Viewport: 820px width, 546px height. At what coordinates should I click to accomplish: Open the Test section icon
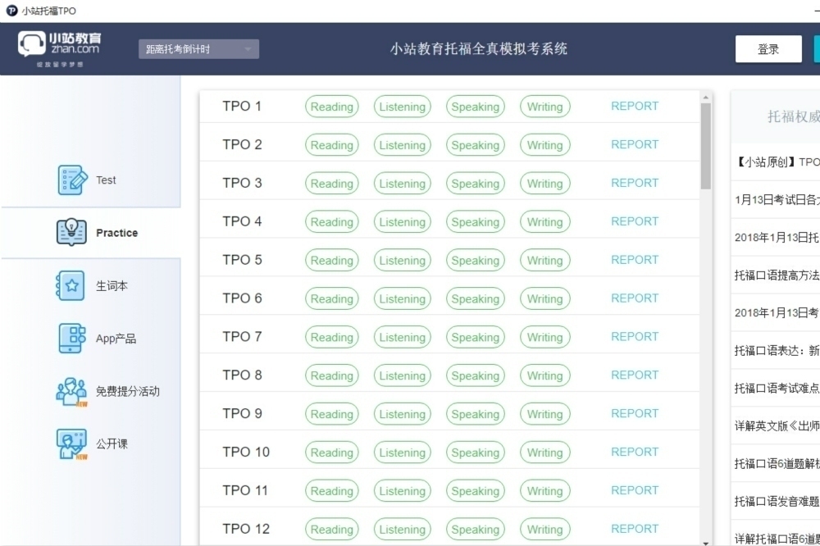pyautogui.click(x=72, y=180)
